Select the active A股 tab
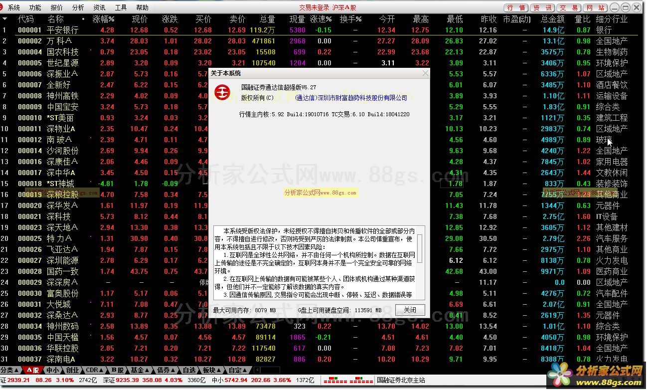Viewport: 647px width, 390px height. tap(32, 371)
